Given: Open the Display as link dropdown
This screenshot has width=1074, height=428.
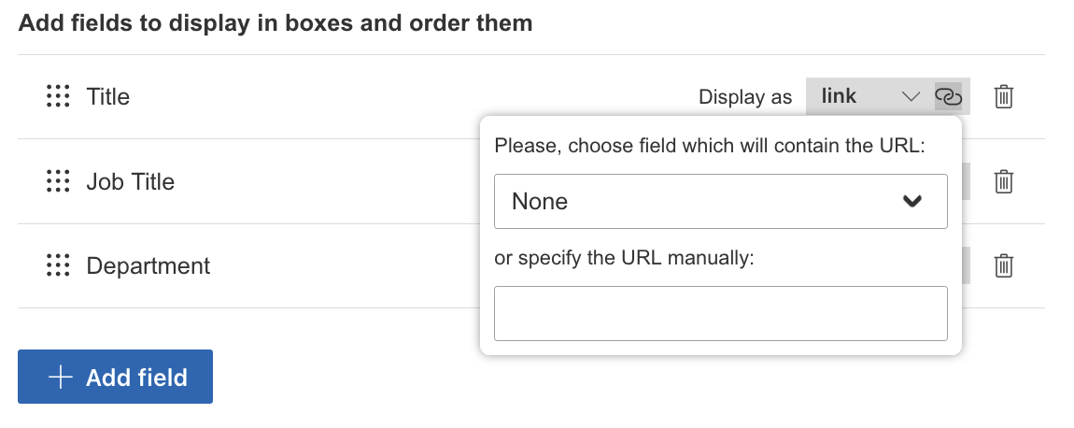Looking at the screenshot, I should (x=869, y=96).
